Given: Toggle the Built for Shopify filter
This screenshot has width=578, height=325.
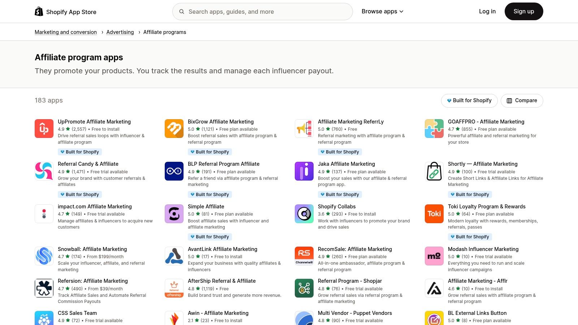Looking at the screenshot, I should 469,100.
